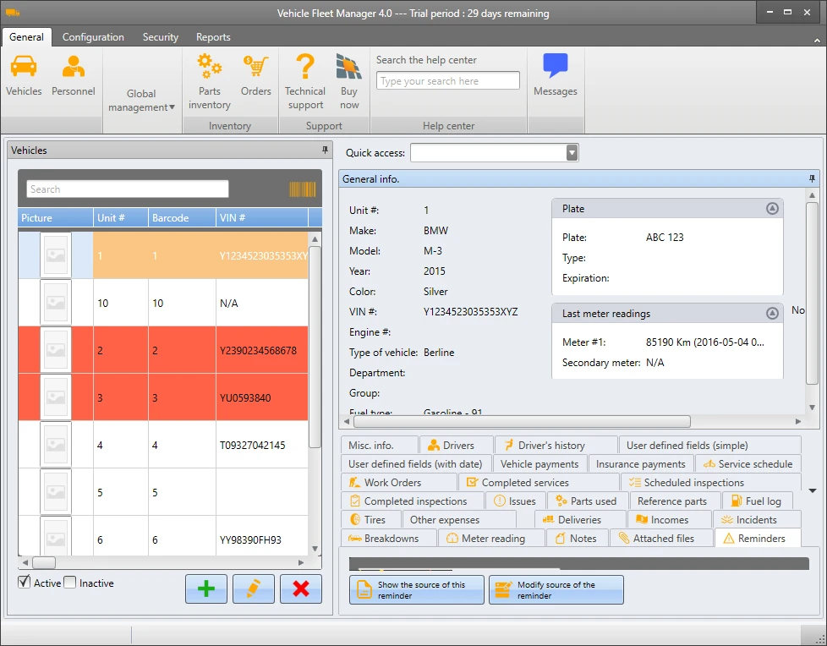The image size is (827, 646).
Task: Open the Quick access dropdown
Action: pyautogui.click(x=572, y=152)
